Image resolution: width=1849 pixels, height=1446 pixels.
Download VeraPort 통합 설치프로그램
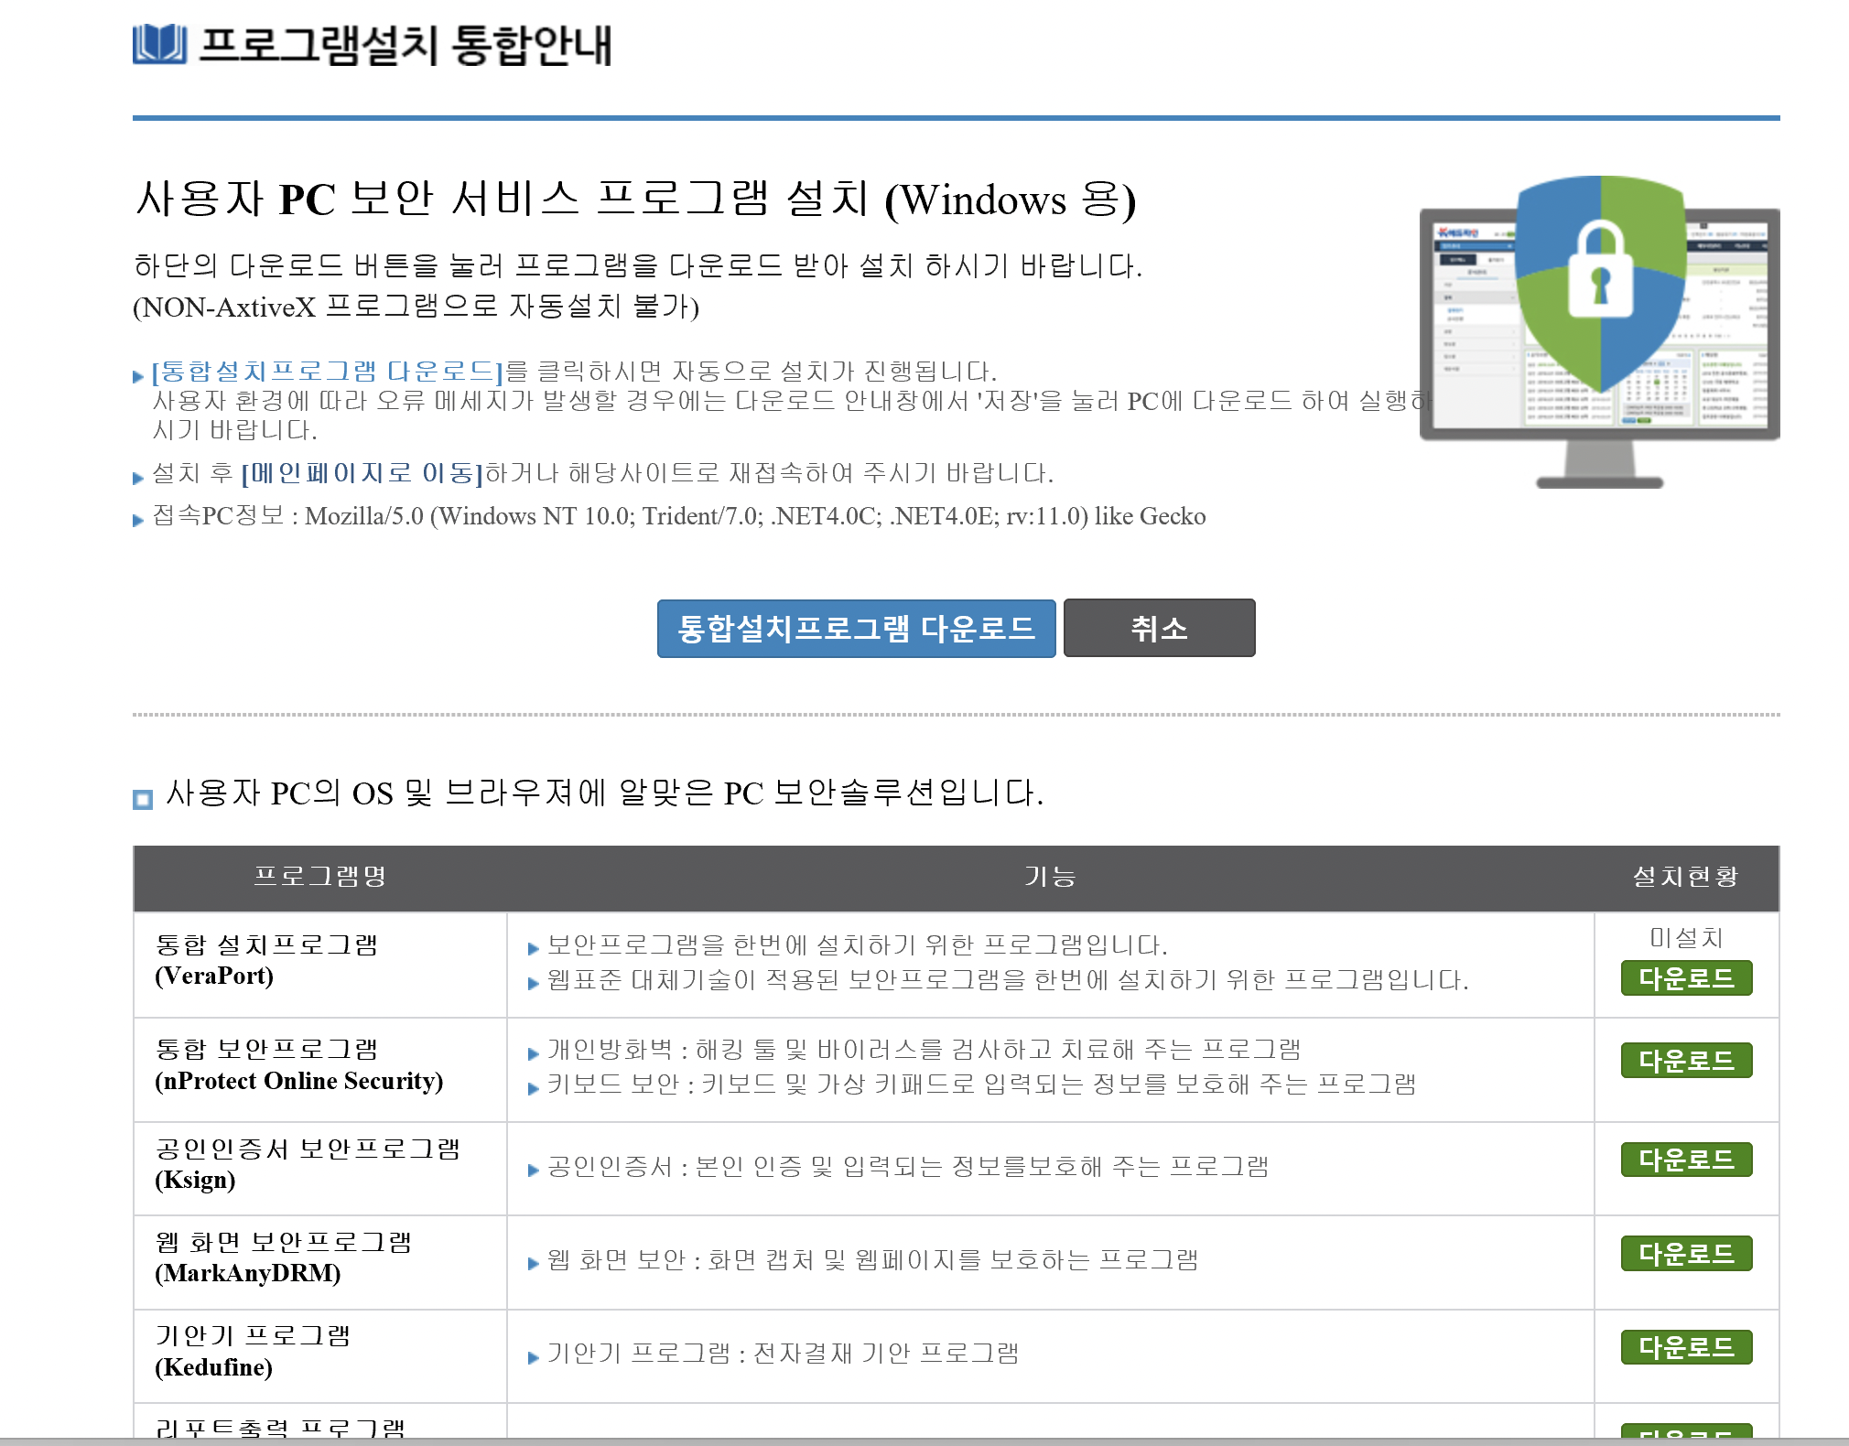(1685, 978)
